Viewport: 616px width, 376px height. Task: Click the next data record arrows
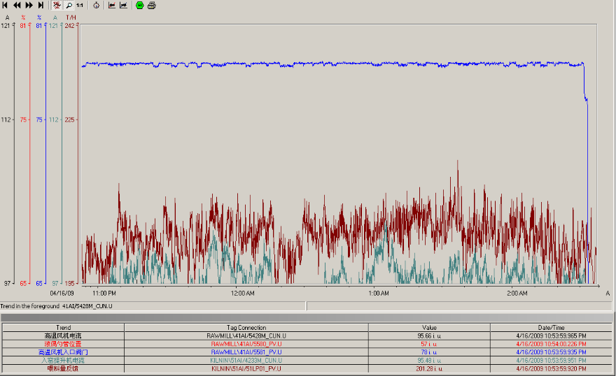point(29,5)
